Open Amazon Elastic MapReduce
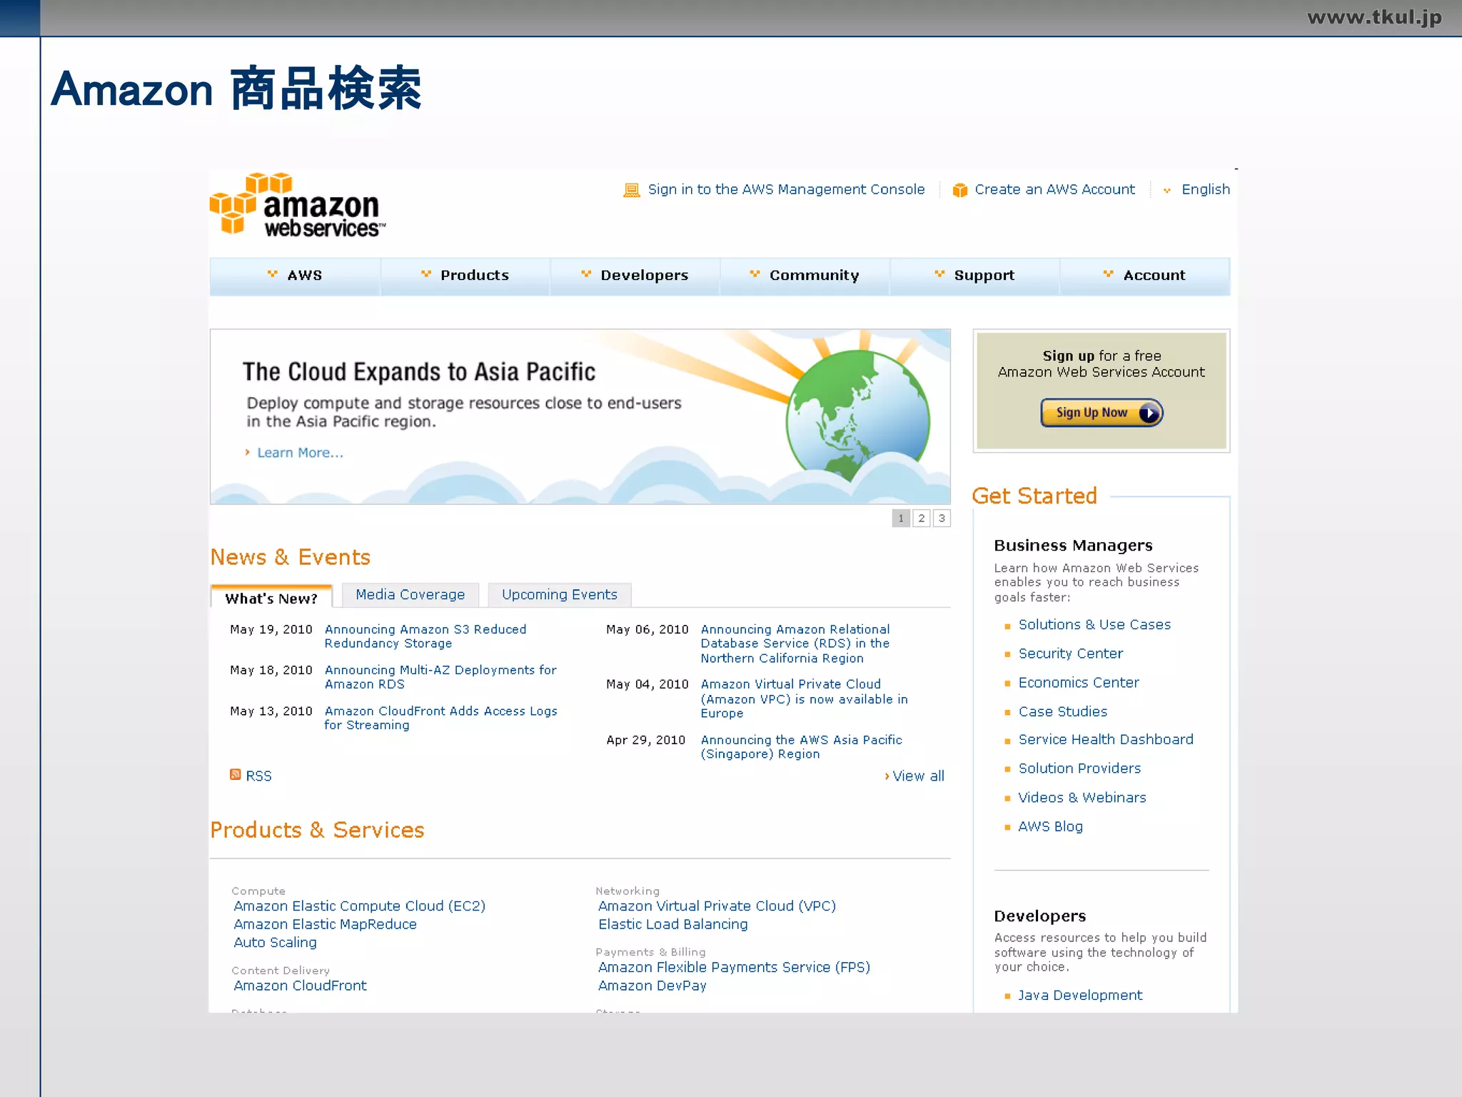Screen dimensions: 1462x1097 pyautogui.click(x=325, y=924)
